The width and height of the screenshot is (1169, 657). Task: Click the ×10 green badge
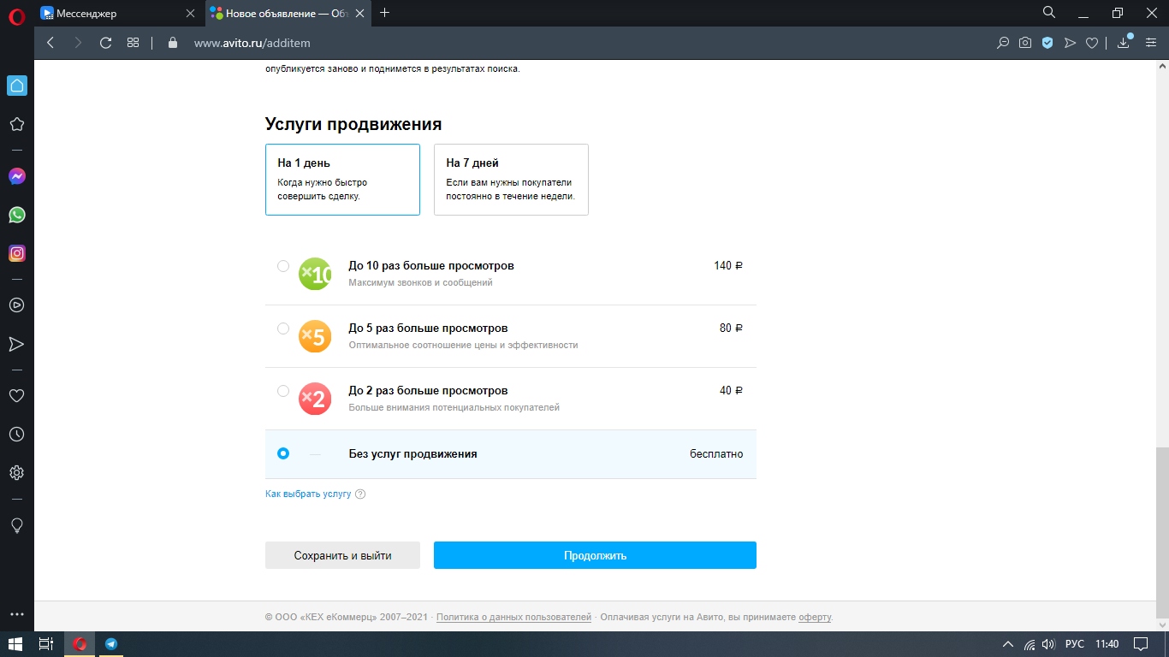(315, 274)
